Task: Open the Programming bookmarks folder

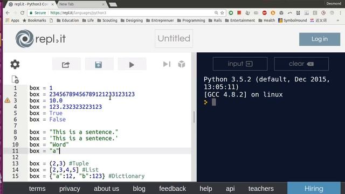Action: [x=191, y=20]
